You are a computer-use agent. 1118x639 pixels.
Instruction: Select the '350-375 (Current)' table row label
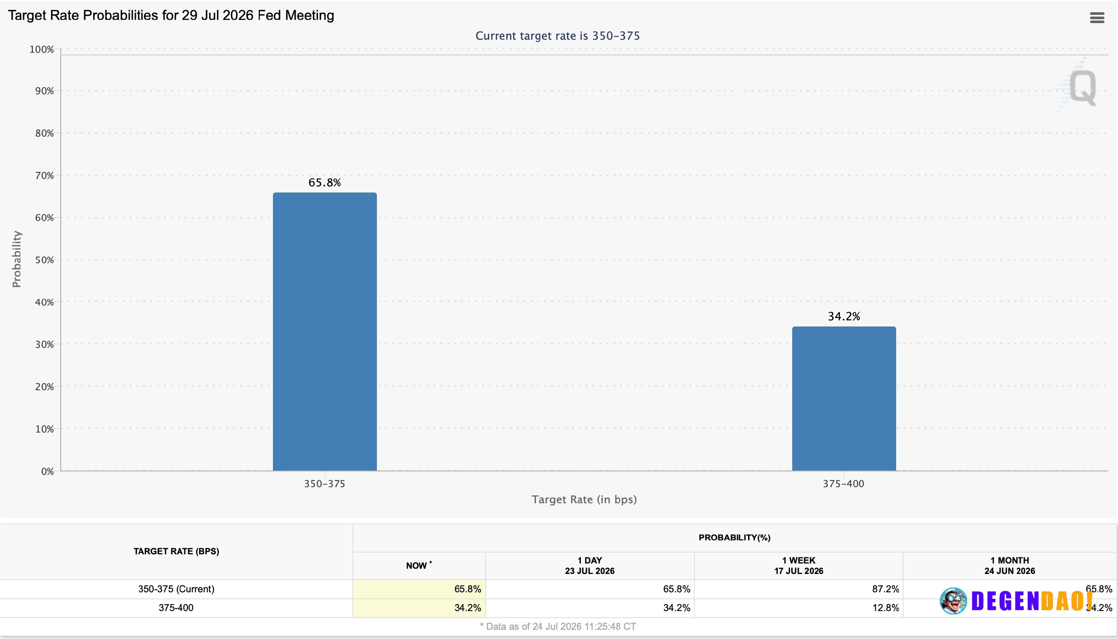click(176, 589)
